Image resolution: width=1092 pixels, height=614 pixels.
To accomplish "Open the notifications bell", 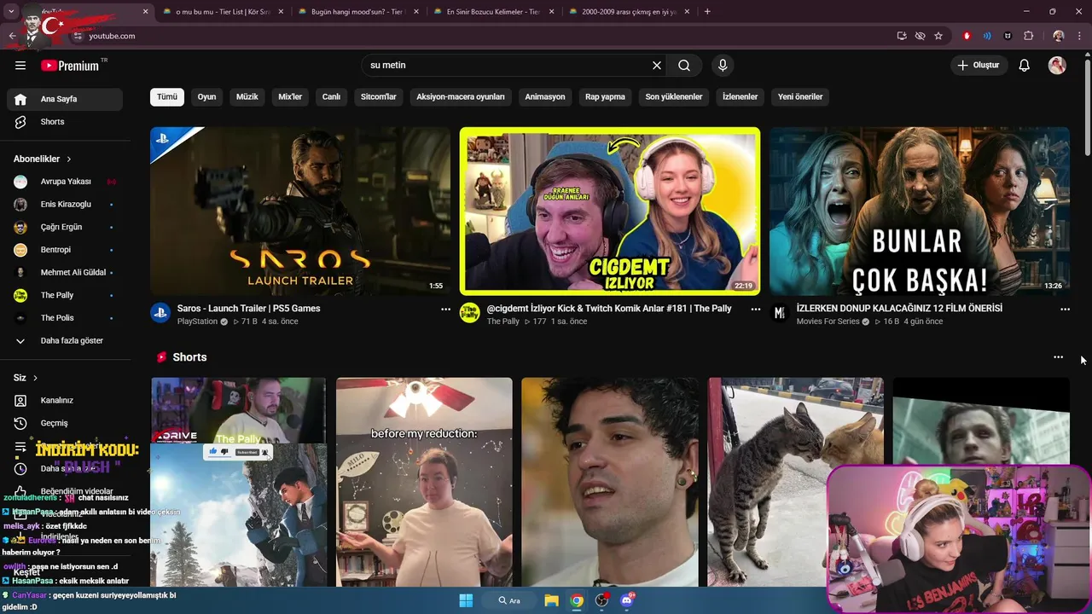I will point(1025,66).
